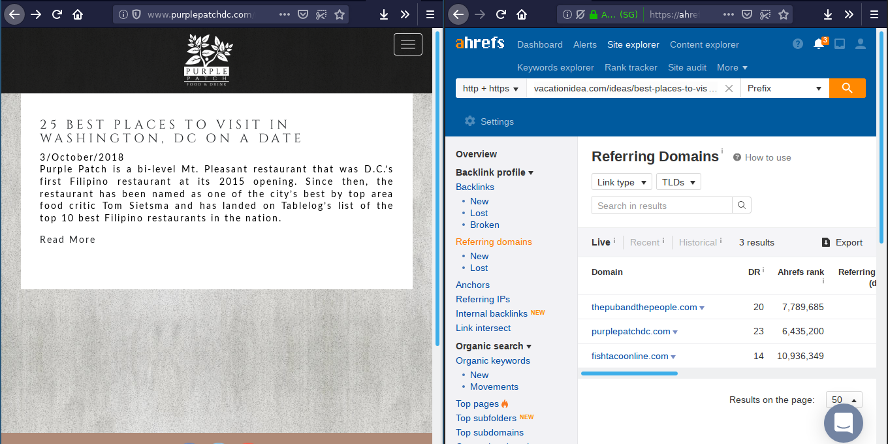Collapse the Backlink profile section
This screenshot has width=888, height=444.
click(494, 172)
